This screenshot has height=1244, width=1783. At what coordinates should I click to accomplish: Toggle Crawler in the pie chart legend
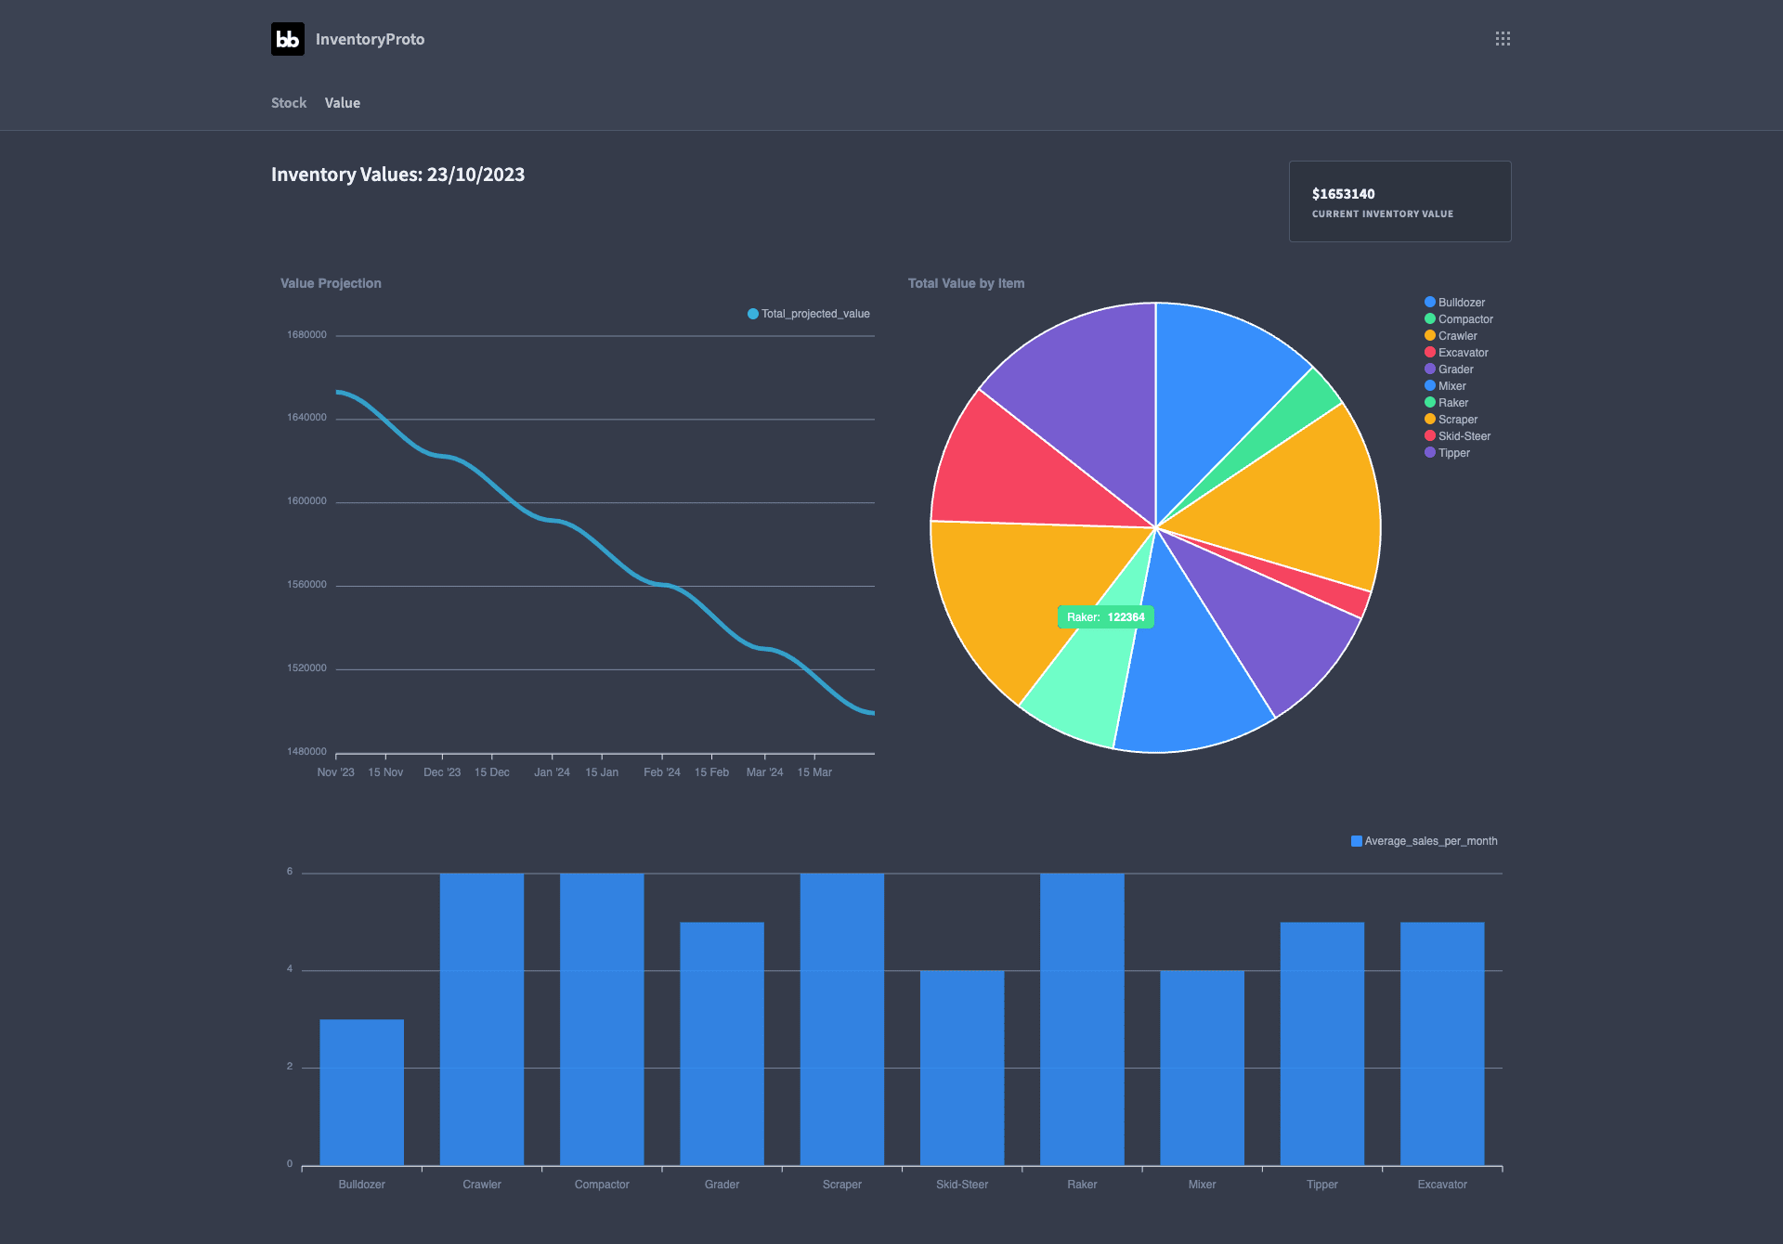click(1451, 336)
